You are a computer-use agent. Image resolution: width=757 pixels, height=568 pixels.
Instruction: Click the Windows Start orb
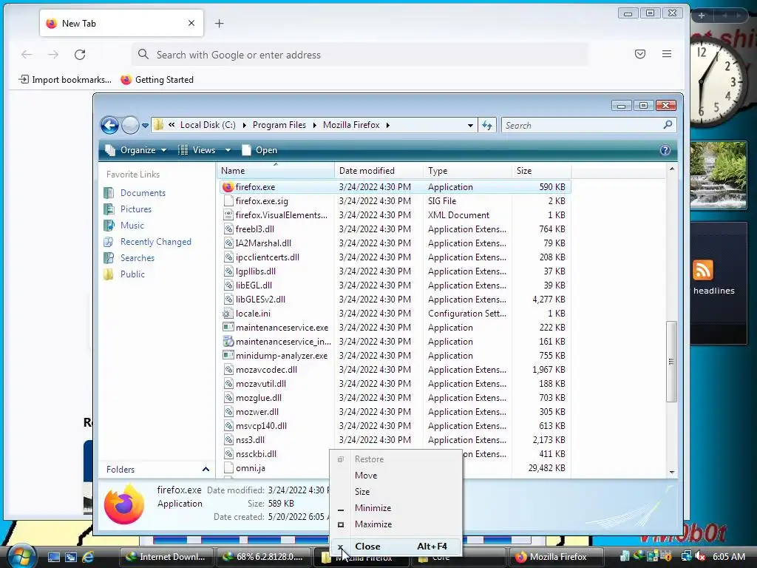click(21, 556)
